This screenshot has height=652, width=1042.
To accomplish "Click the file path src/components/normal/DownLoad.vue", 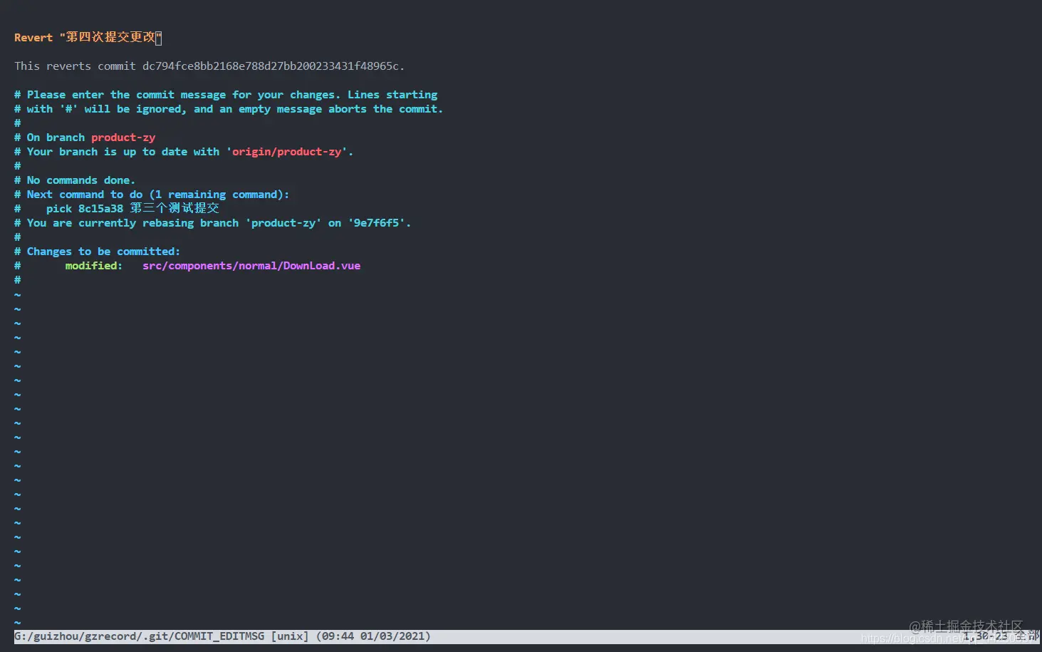I will click(251, 266).
